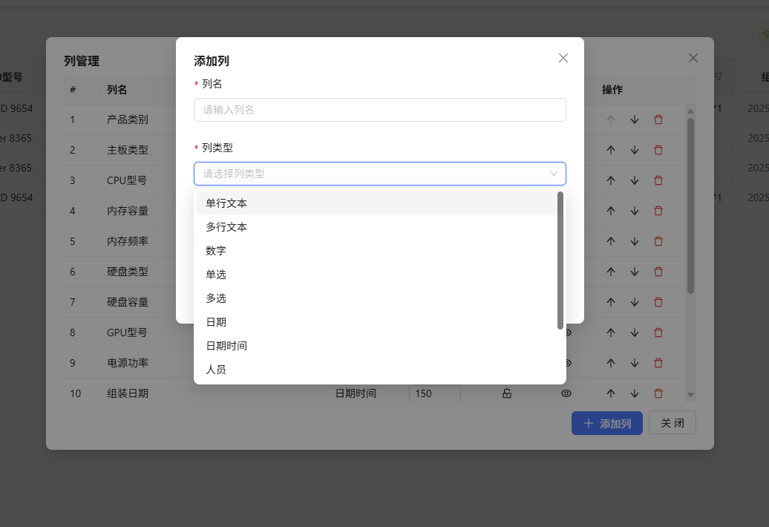This screenshot has width=769, height=527.
Task: Toggle the GPU型号 column eye icon
Action: click(x=566, y=333)
